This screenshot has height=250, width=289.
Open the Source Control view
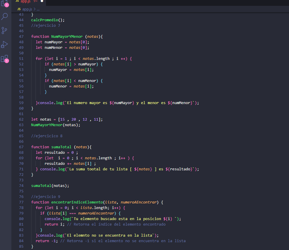tap(4, 30)
